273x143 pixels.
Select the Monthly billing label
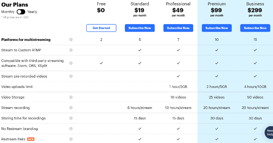[8, 12]
